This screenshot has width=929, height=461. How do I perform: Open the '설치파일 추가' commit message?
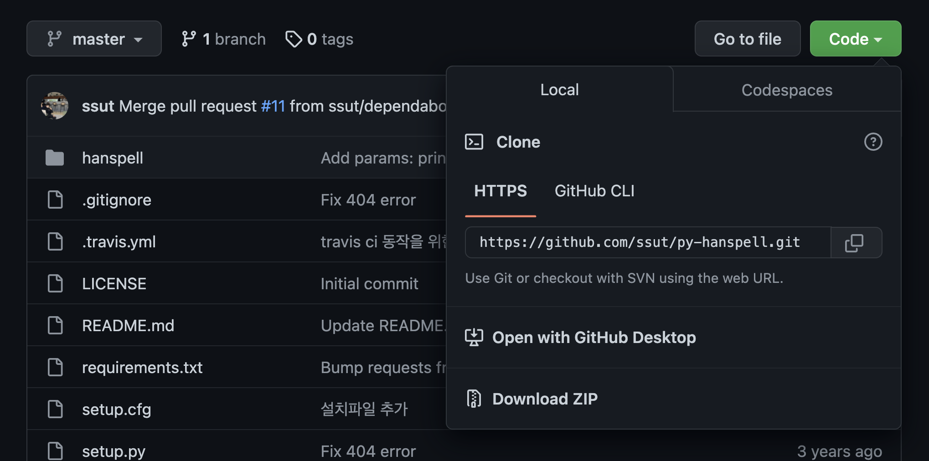pos(364,409)
